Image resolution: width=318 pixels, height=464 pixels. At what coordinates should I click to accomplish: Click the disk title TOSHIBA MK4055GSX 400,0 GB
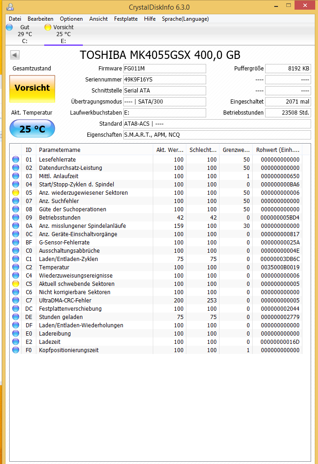coord(160,55)
